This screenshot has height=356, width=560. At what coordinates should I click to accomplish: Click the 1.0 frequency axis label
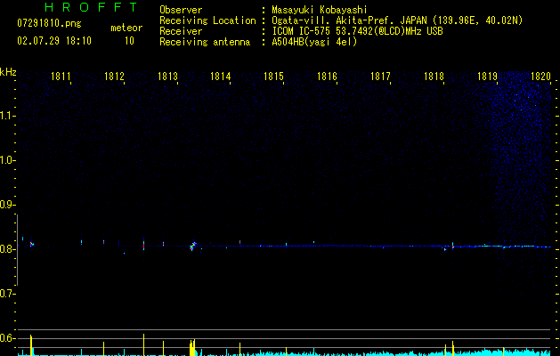pyautogui.click(x=7, y=160)
